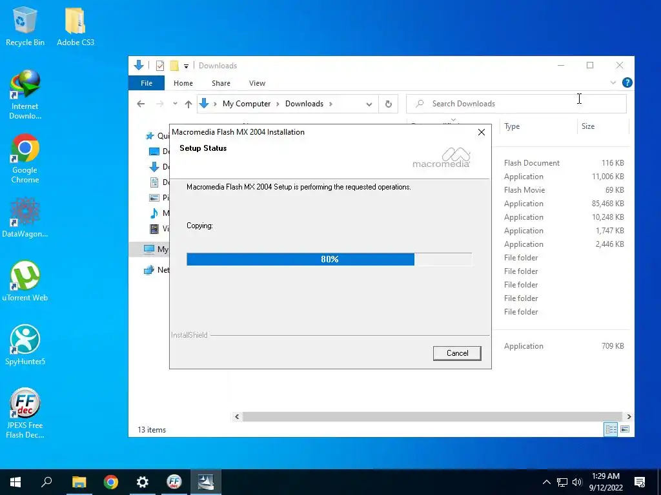The height and width of the screenshot is (495, 661).
Task: Open the notification center icon
Action: (x=640, y=482)
